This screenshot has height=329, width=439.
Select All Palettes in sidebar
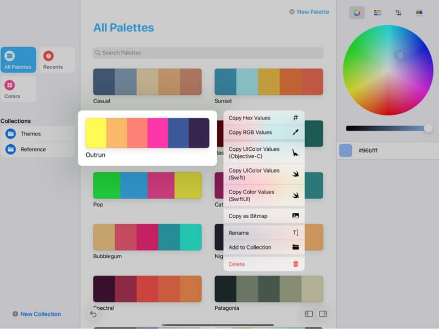pyautogui.click(x=18, y=60)
